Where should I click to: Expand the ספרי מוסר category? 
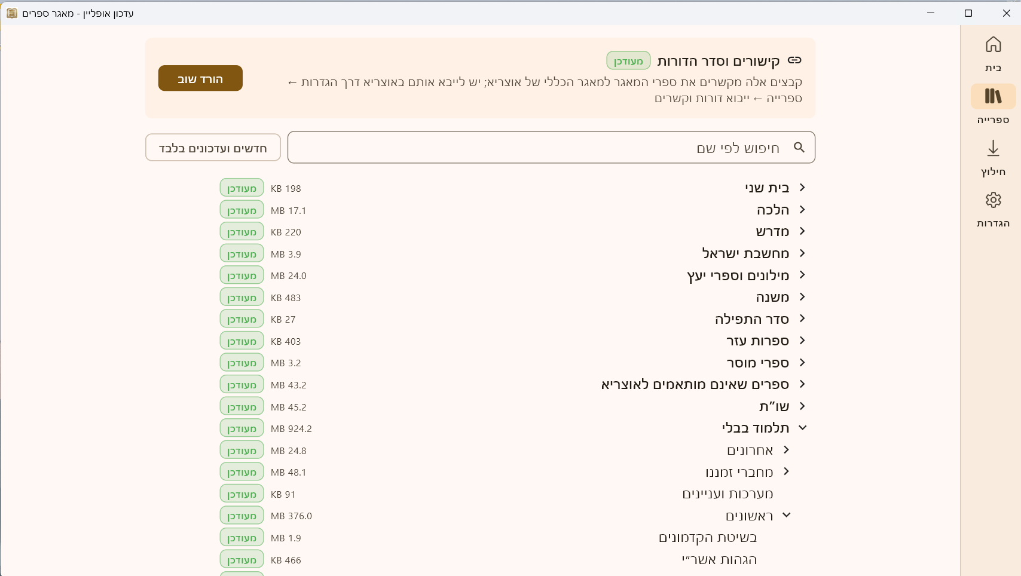802,363
